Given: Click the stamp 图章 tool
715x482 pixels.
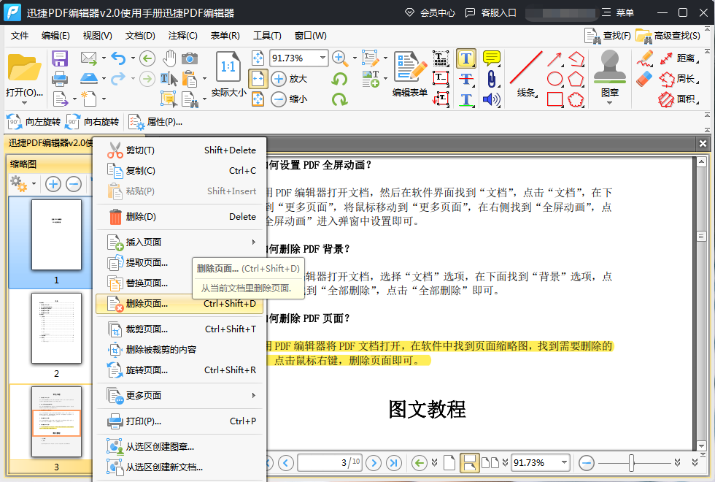Looking at the screenshot, I should click(x=610, y=67).
